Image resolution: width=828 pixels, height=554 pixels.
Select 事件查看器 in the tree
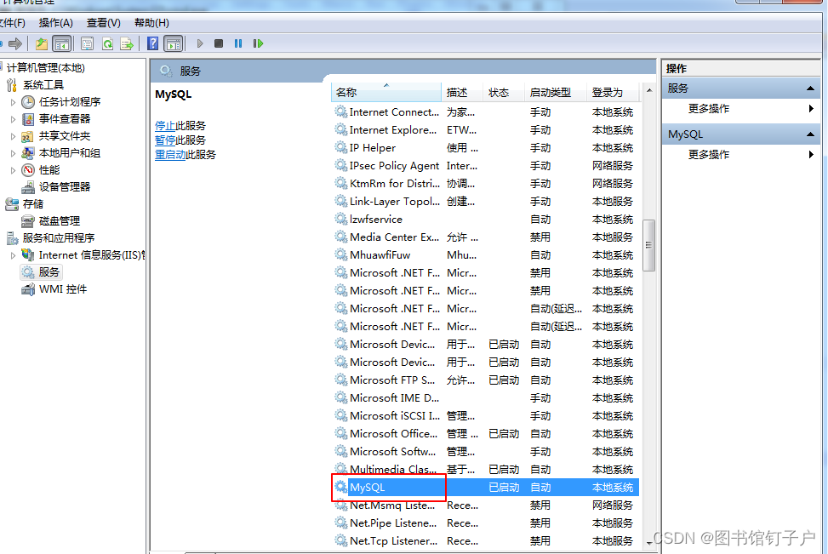click(65, 119)
